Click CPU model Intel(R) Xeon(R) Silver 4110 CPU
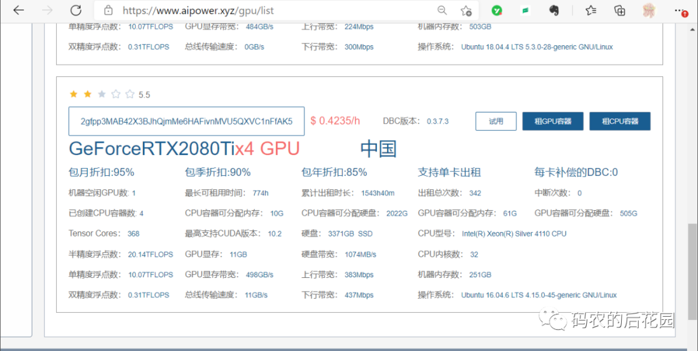 [514, 233]
